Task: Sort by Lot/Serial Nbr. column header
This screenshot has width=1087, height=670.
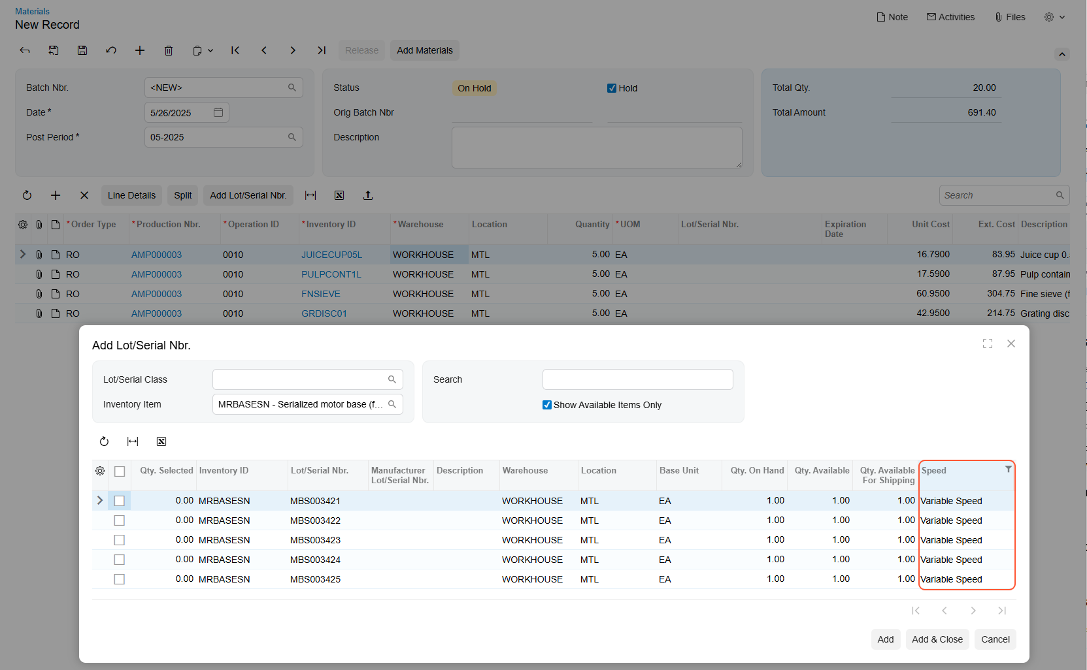Action: point(320,470)
